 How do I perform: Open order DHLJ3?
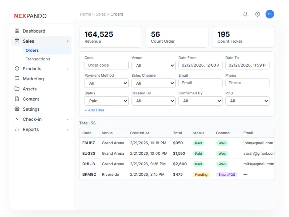coord(89,164)
